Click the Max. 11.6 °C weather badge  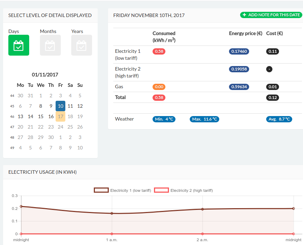(204, 119)
